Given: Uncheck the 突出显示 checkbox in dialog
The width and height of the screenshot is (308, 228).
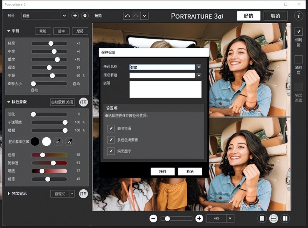Looking at the screenshot, I should [111, 151].
